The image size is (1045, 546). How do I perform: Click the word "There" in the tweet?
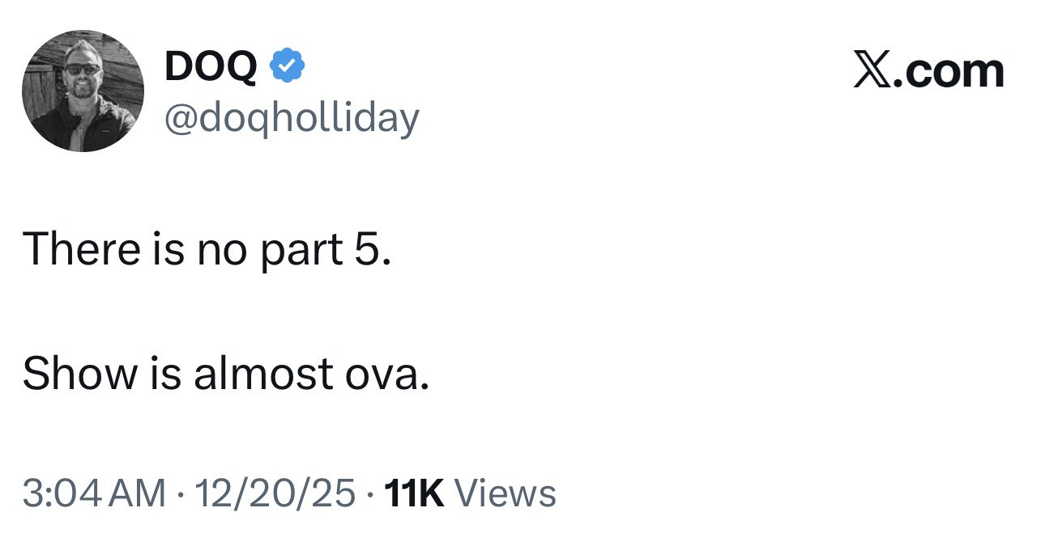[x=81, y=248]
